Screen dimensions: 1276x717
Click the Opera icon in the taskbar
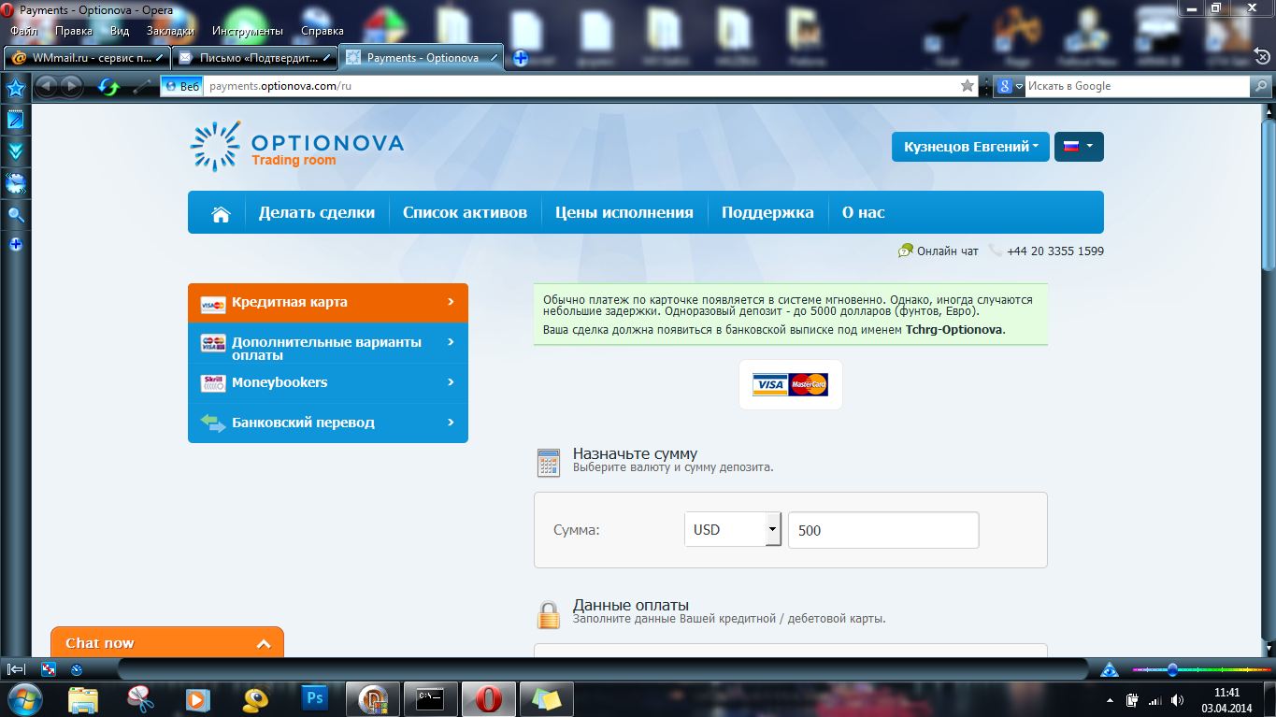point(488,699)
